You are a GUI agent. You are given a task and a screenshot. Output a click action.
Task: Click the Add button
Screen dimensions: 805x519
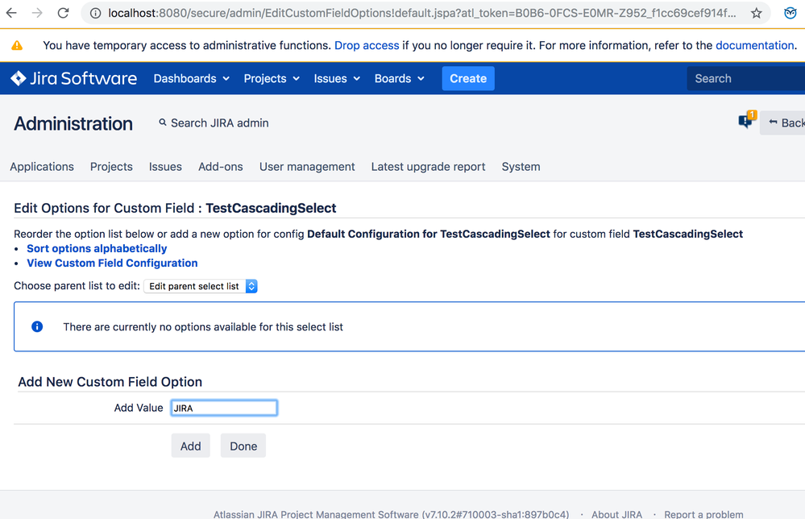tap(190, 446)
